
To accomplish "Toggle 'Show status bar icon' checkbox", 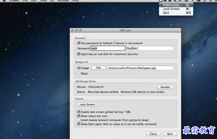I will coord(79,116).
